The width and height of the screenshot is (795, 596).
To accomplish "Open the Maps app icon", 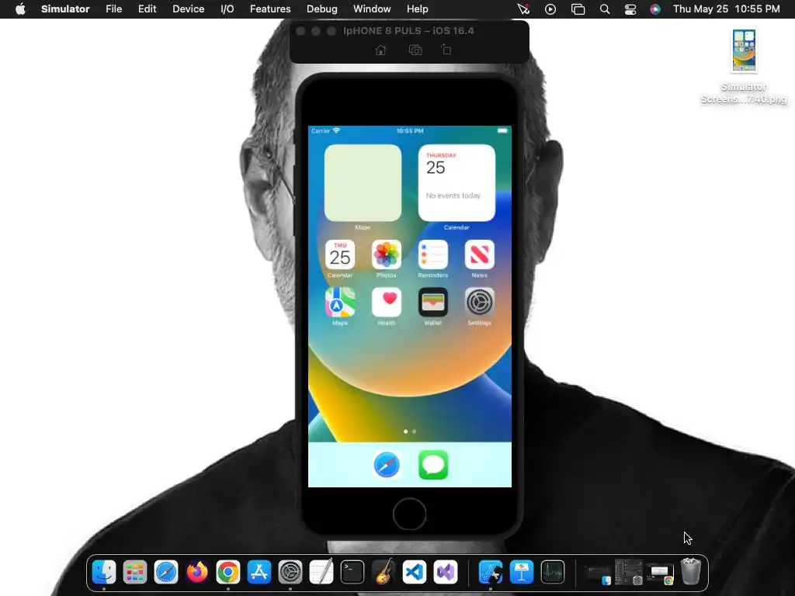I will 340,302.
